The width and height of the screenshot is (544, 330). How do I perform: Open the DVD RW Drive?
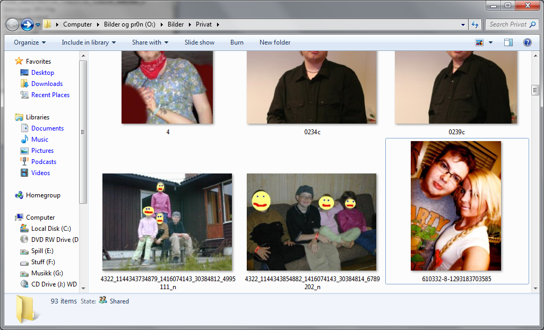(x=55, y=239)
